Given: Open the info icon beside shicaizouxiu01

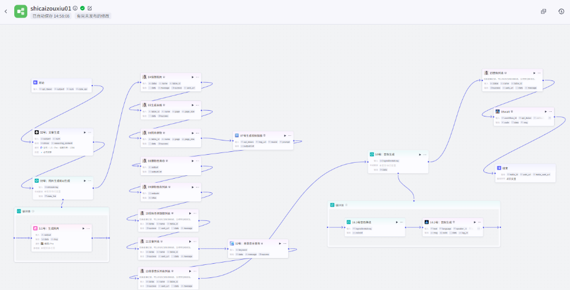Looking at the screenshot, I should 75,8.
